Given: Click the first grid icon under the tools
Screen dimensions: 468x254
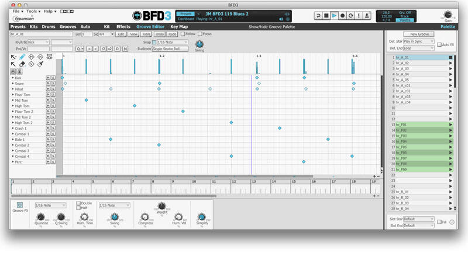Looking at the screenshot, I should pos(13,71).
